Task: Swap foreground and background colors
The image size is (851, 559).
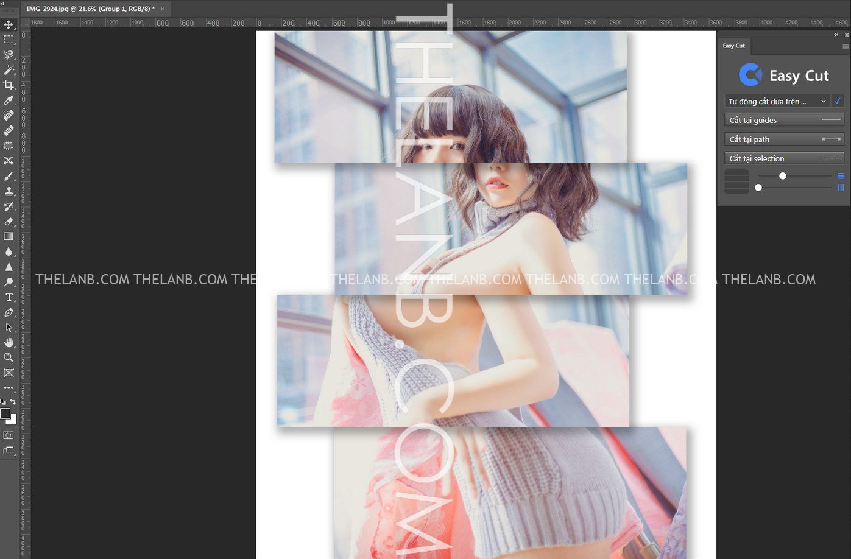Action: pyautogui.click(x=13, y=402)
